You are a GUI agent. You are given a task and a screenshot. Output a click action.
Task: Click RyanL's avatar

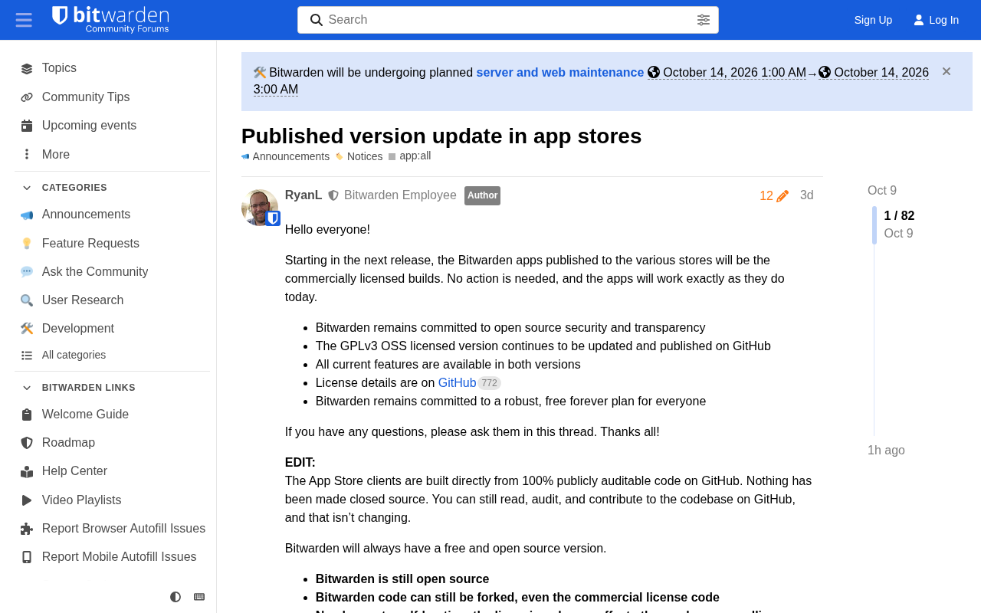pyautogui.click(x=260, y=208)
